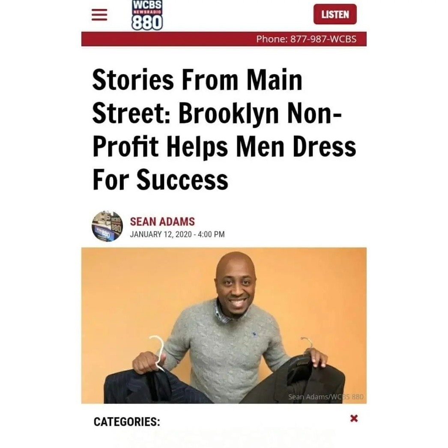Screen dimensions: 448x448
Task: Click Sean Adams' round avatar image
Action: click(108, 226)
